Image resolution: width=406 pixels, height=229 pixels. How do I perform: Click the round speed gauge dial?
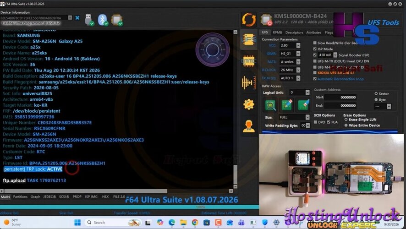point(212,49)
